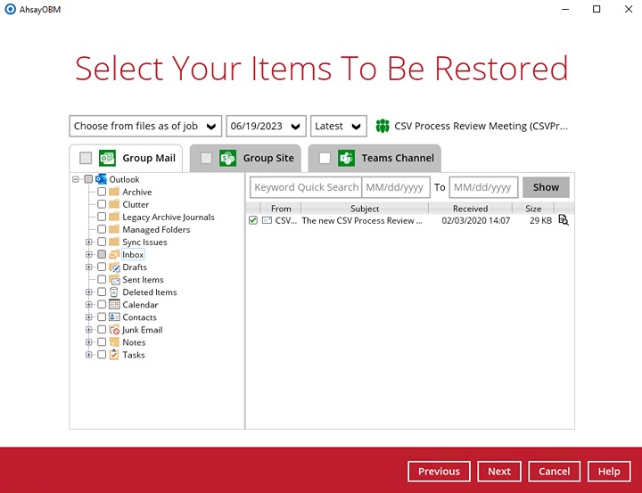Click the Outlook root icon in tree
642x493 pixels.
(101, 179)
